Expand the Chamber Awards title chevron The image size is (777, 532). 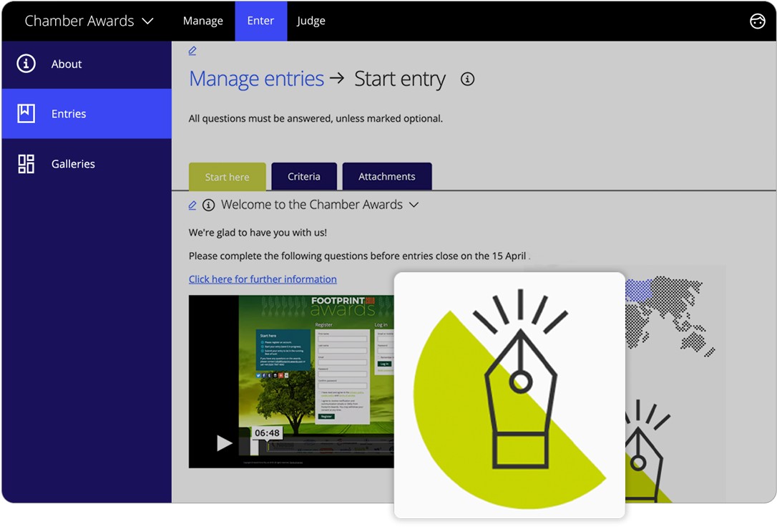click(x=148, y=21)
